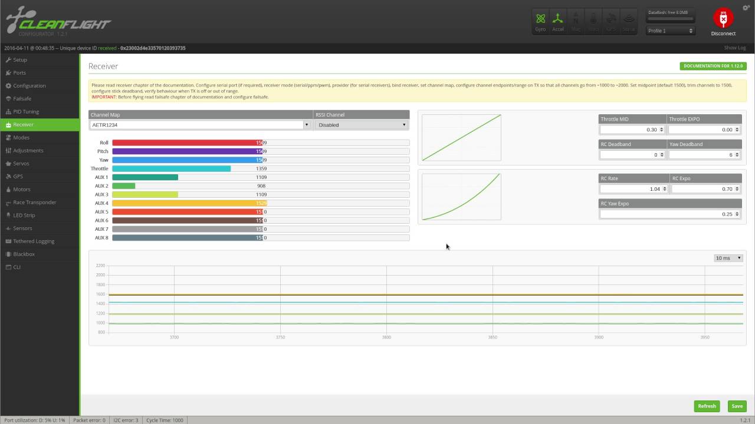Click the Throttle bar in channel list

pyautogui.click(x=261, y=168)
